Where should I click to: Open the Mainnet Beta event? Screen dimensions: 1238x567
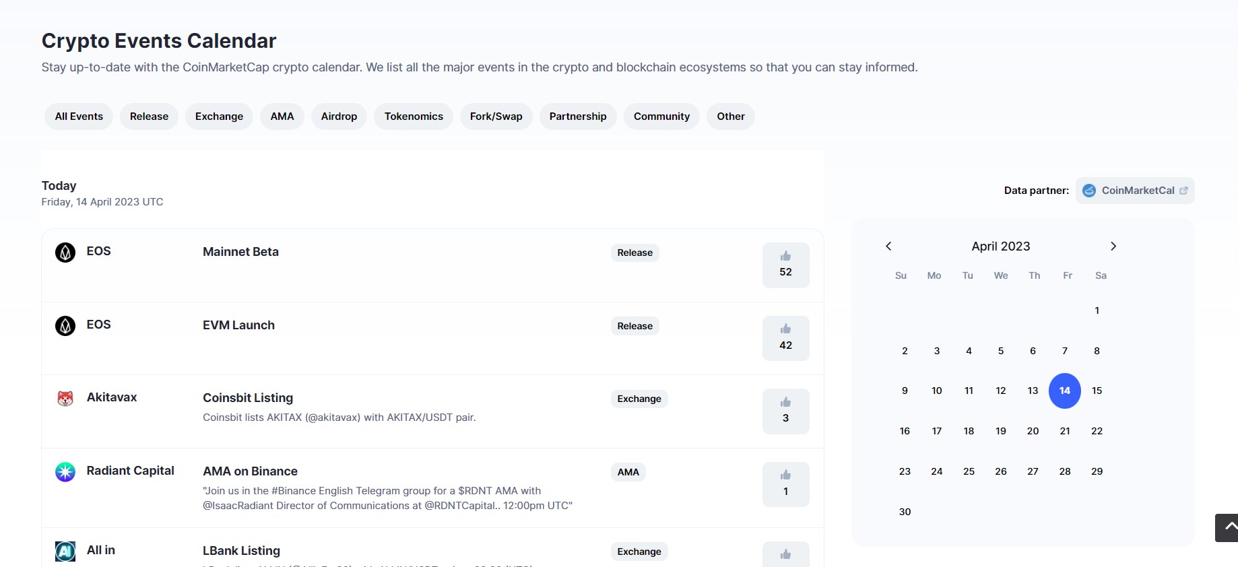[x=240, y=252]
